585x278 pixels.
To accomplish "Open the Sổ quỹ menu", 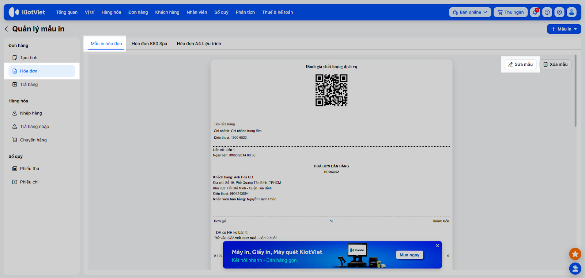I will coord(221,12).
